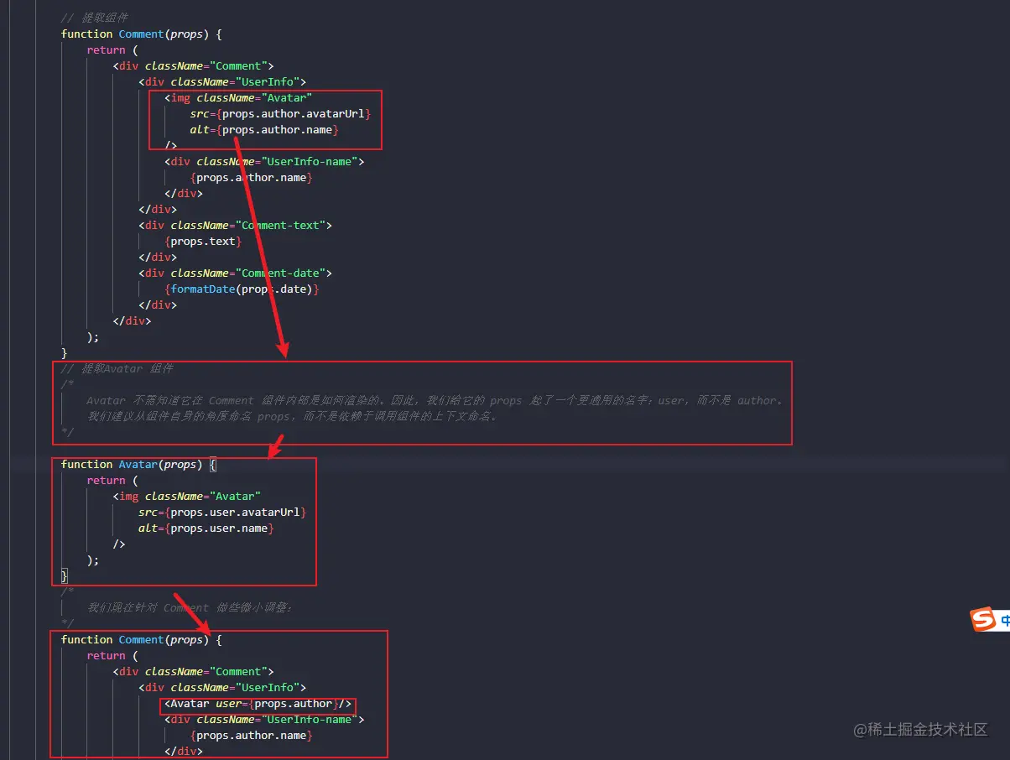Click the code line src={props.author.avatarUrl}

click(280, 113)
